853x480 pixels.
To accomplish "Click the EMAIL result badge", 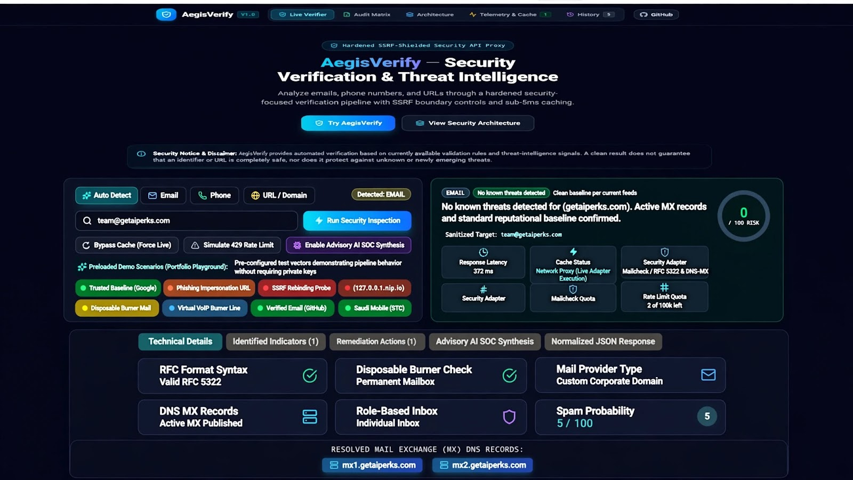I will (455, 193).
